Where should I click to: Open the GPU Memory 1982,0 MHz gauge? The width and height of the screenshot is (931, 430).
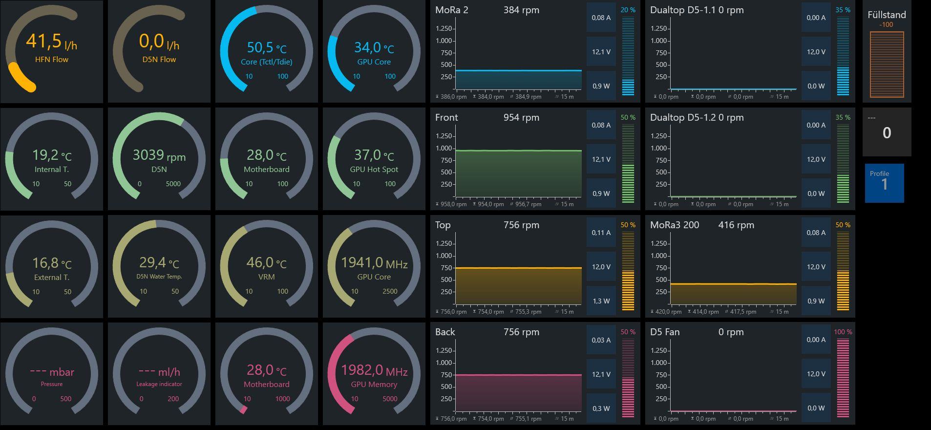(374, 374)
